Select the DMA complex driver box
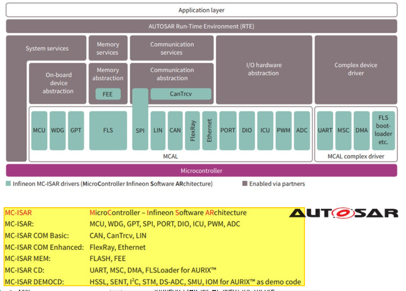The width and height of the screenshot is (406, 291). [362, 131]
